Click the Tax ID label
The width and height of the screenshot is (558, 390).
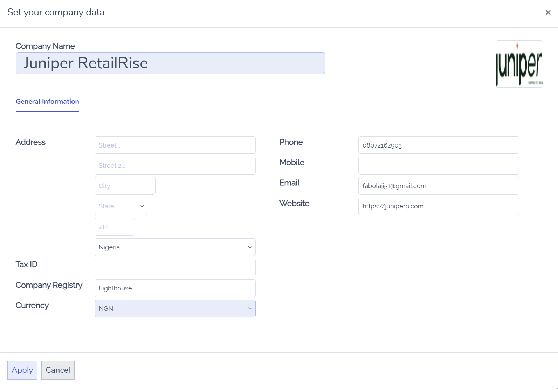click(27, 265)
